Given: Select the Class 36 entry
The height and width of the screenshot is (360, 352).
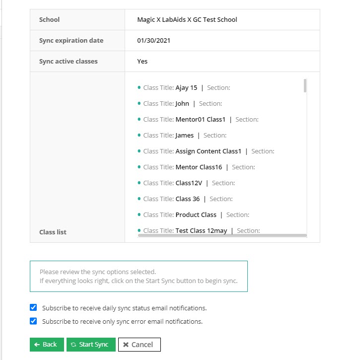Looking at the screenshot, I should coord(187,199).
